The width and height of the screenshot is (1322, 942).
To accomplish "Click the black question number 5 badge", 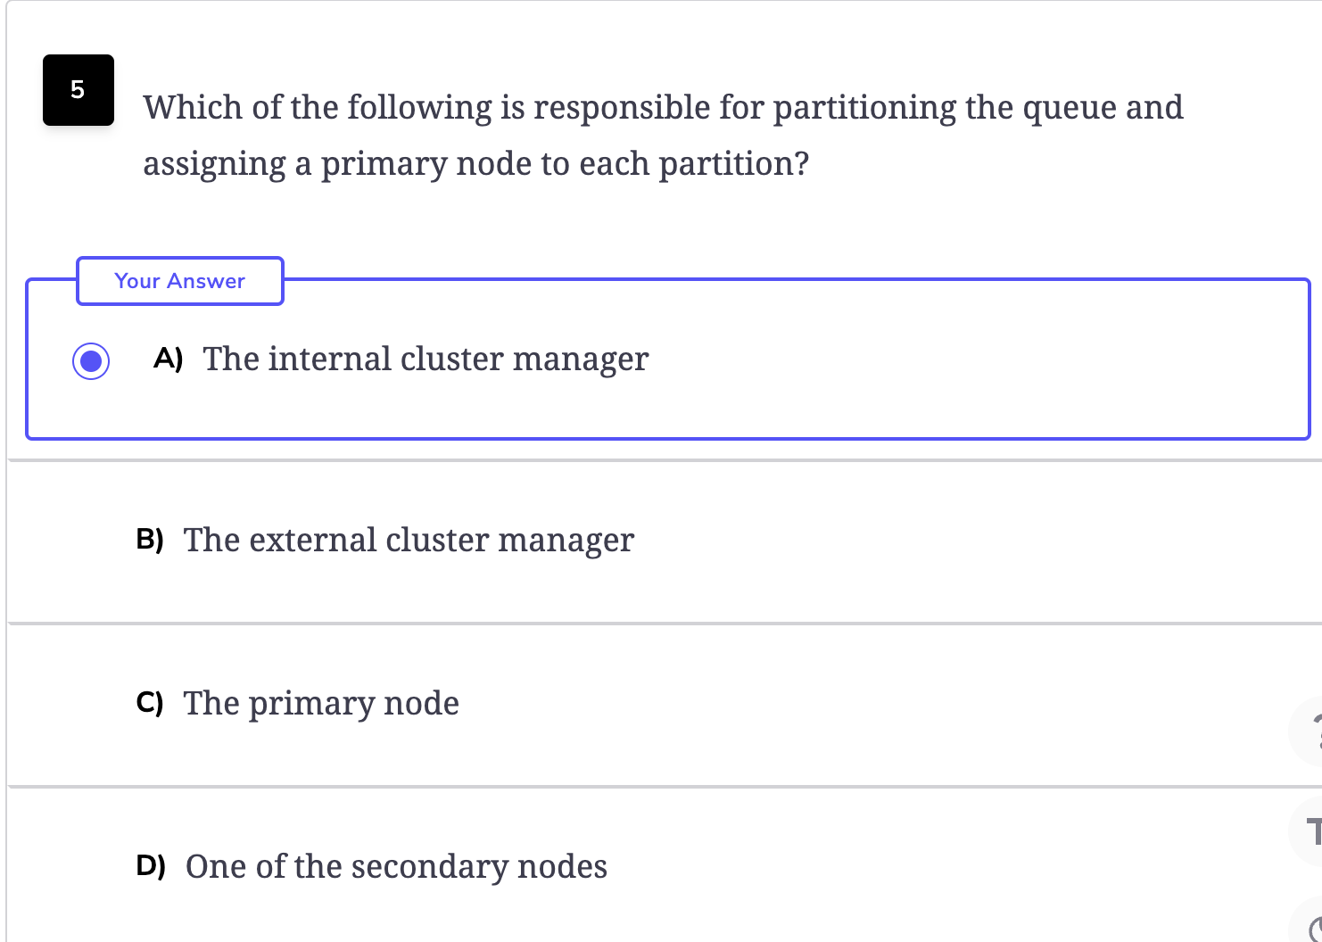I will tap(78, 90).
